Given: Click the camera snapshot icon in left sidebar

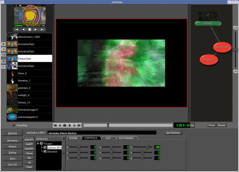Looking at the screenshot, I should [3, 61].
